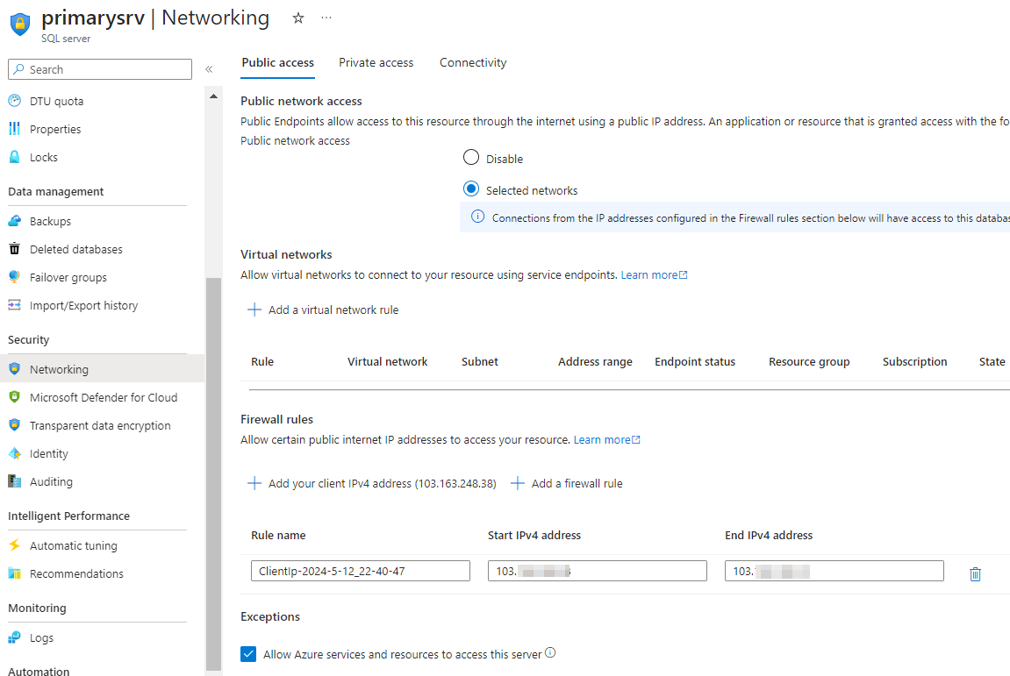The image size is (1010, 676).
Task: Click the Endpoint status column header
Action: click(694, 362)
